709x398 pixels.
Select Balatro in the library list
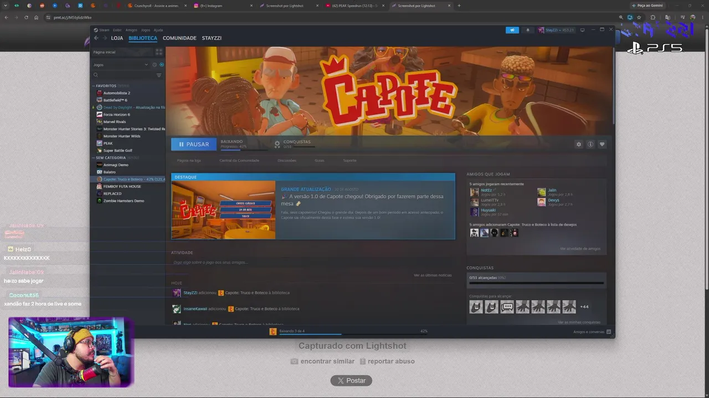(x=110, y=172)
